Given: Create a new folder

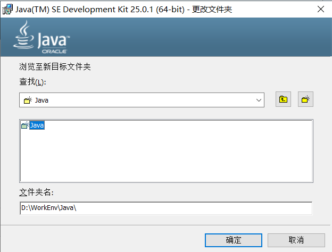Looking at the screenshot, I should (305, 99).
